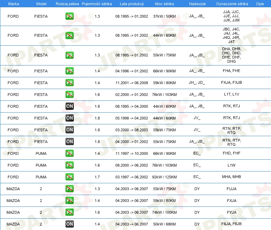
Task: Click the diesel ON icon for Fiesta 05.1998 row
Action: pyautogui.click(x=69, y=118)
